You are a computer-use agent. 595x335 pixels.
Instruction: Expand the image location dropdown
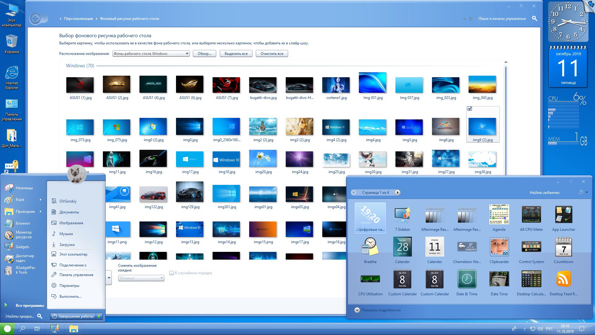click(x=186, y=54)
